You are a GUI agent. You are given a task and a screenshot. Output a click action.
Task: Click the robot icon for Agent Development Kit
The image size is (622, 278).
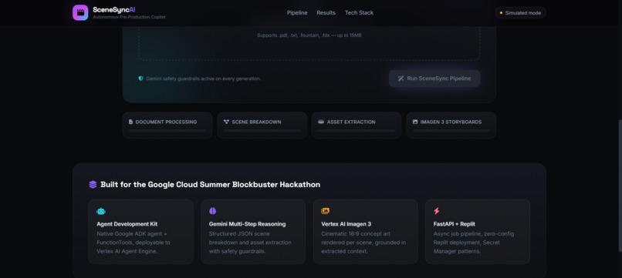pos(101,211)
